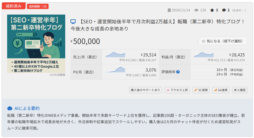Viewport: 254px width, 138px height.
Task: Open the SEO blog thumbnail image
Action: (36, 43)
